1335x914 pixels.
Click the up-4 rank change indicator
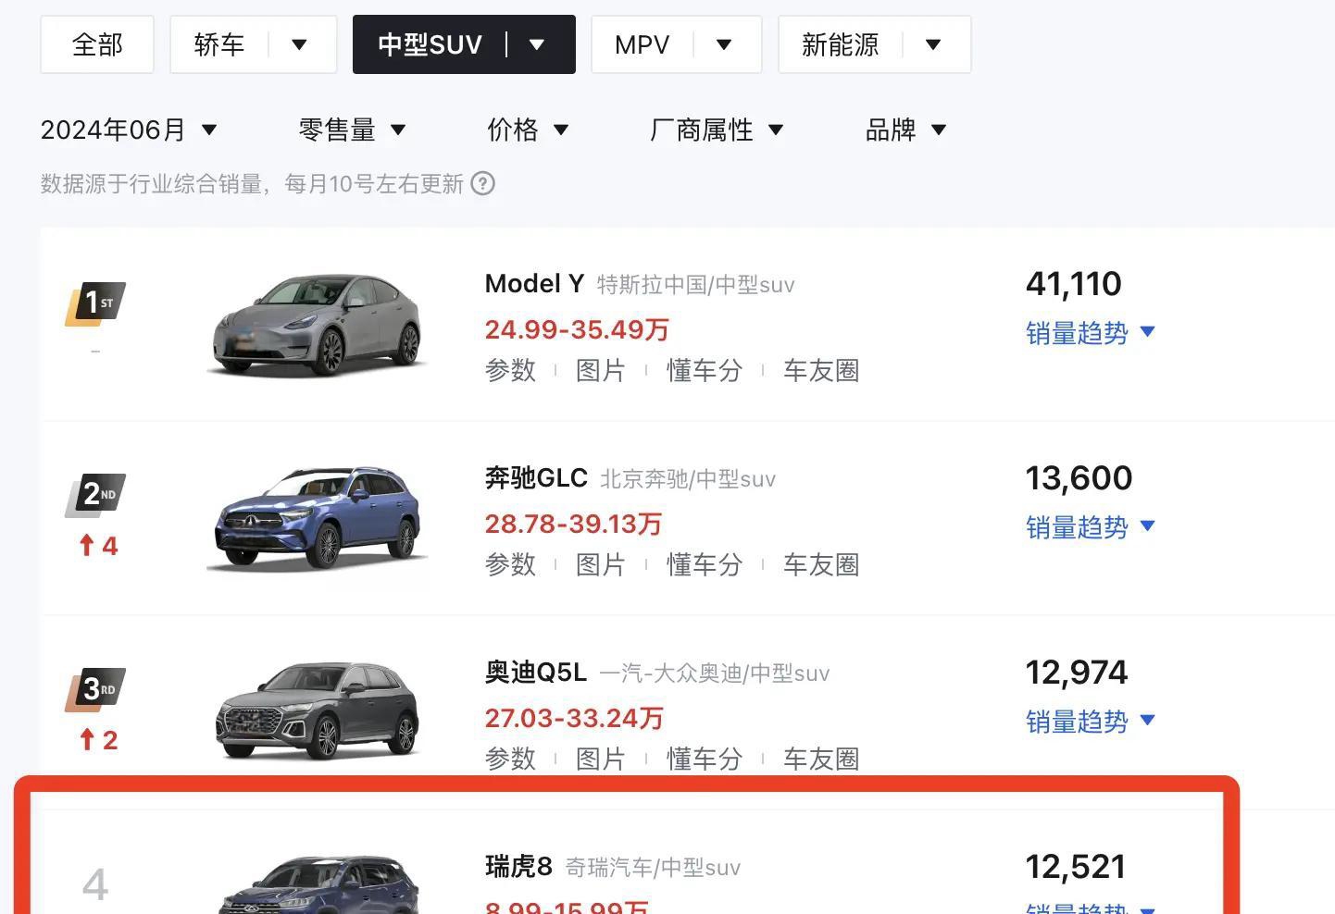click(98, 546)
